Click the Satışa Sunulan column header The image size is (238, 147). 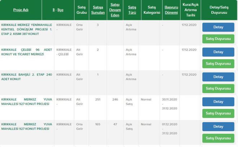point(98,10)
